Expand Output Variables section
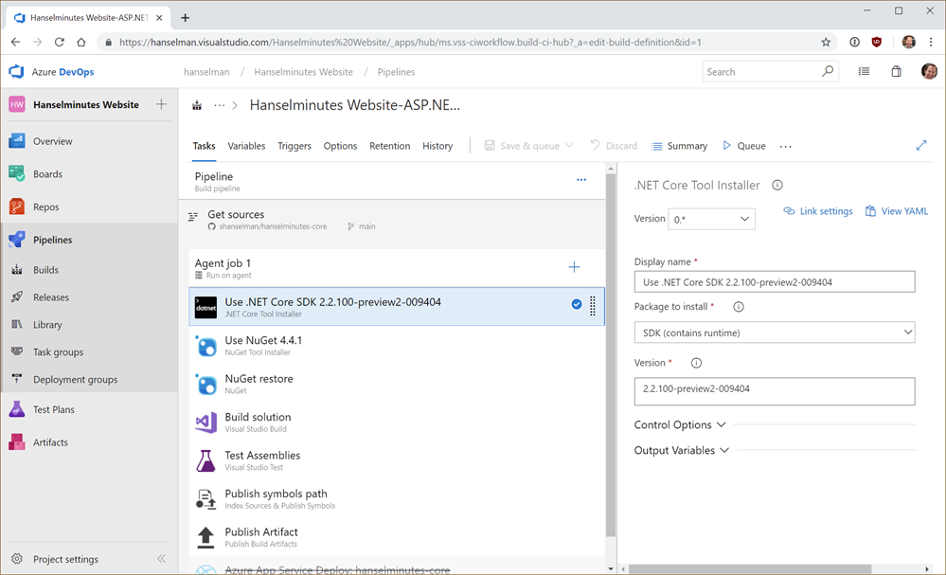This screenshot has height=575, width=946. click(682, 450)
